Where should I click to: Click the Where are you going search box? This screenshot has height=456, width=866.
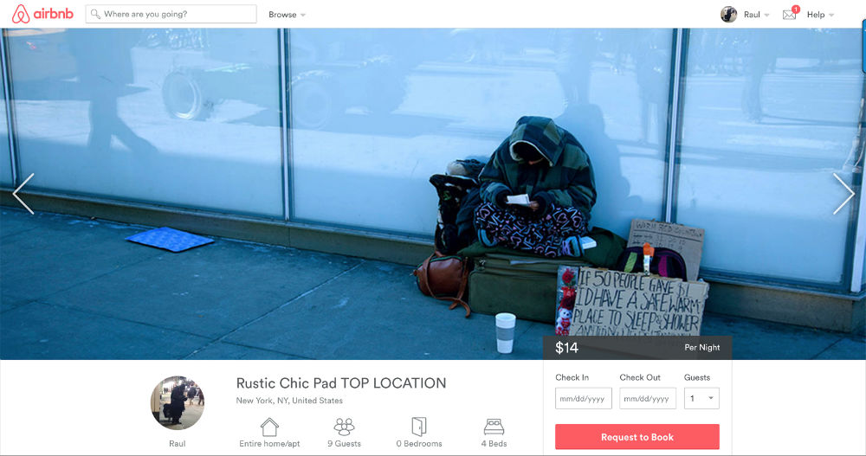[171, 14]
